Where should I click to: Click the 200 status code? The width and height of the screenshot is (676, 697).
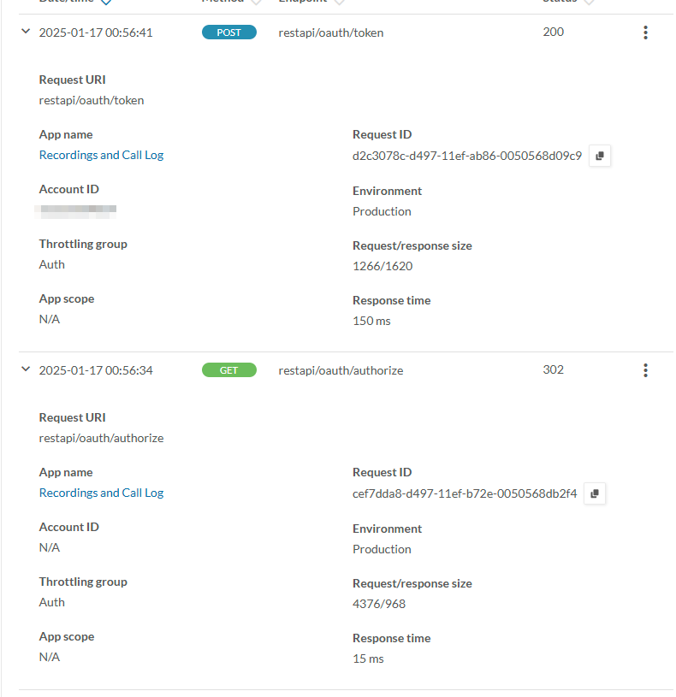coord(553,32)
